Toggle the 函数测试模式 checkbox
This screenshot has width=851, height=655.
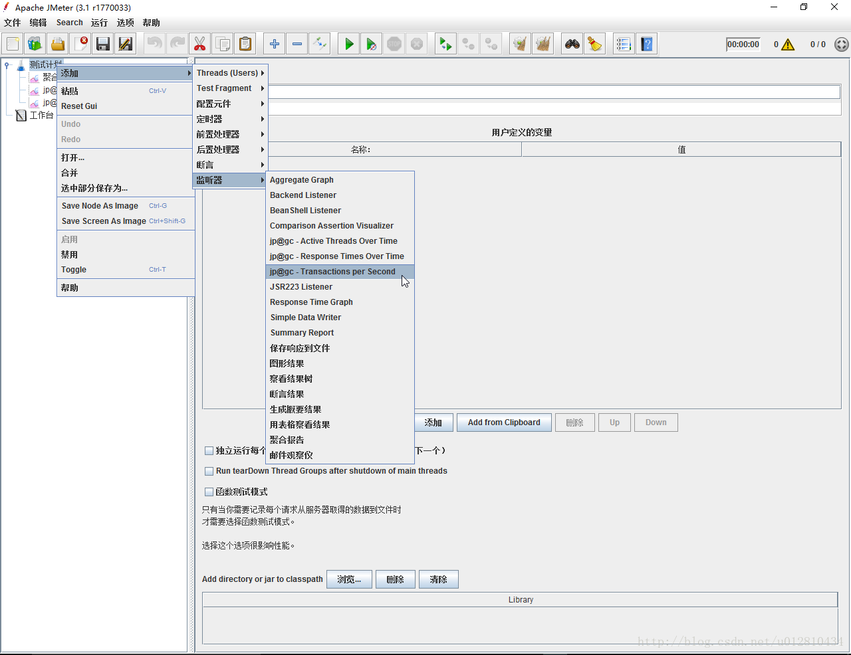209,492
